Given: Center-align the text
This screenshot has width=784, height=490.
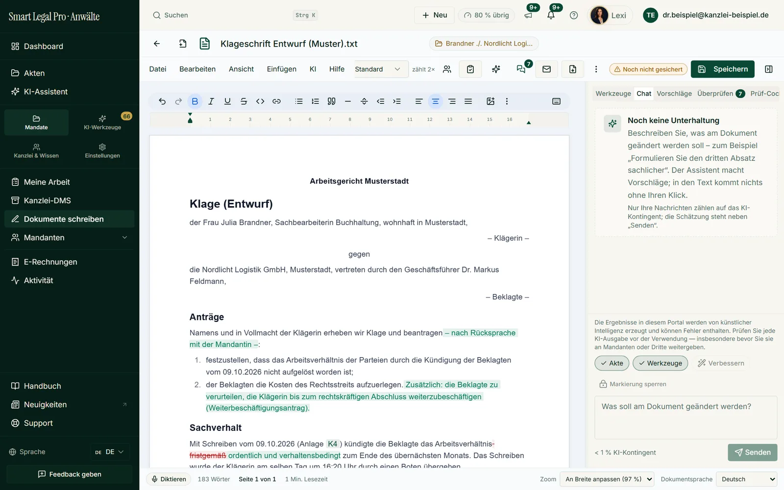Looking at the screenshot, I should pos(435,101).
